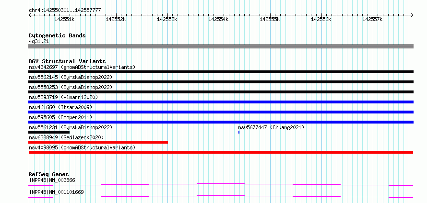Open the nsv5558253 ByrskaBishop2022 variant label

pyautogui.click(x=71, y=87)
